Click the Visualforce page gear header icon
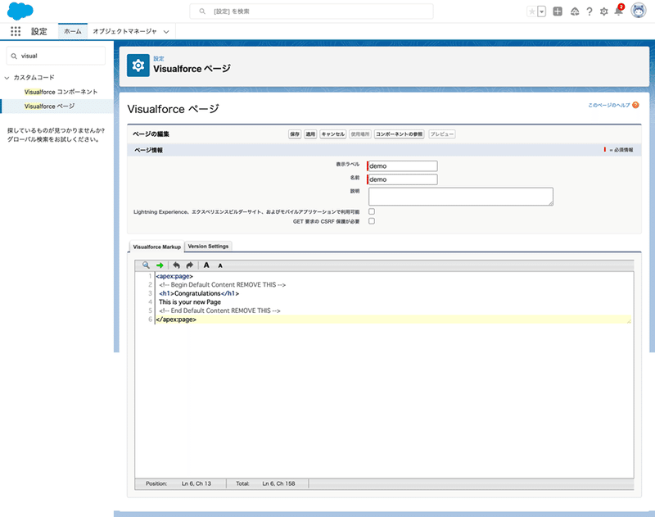 tap(138, 66)
